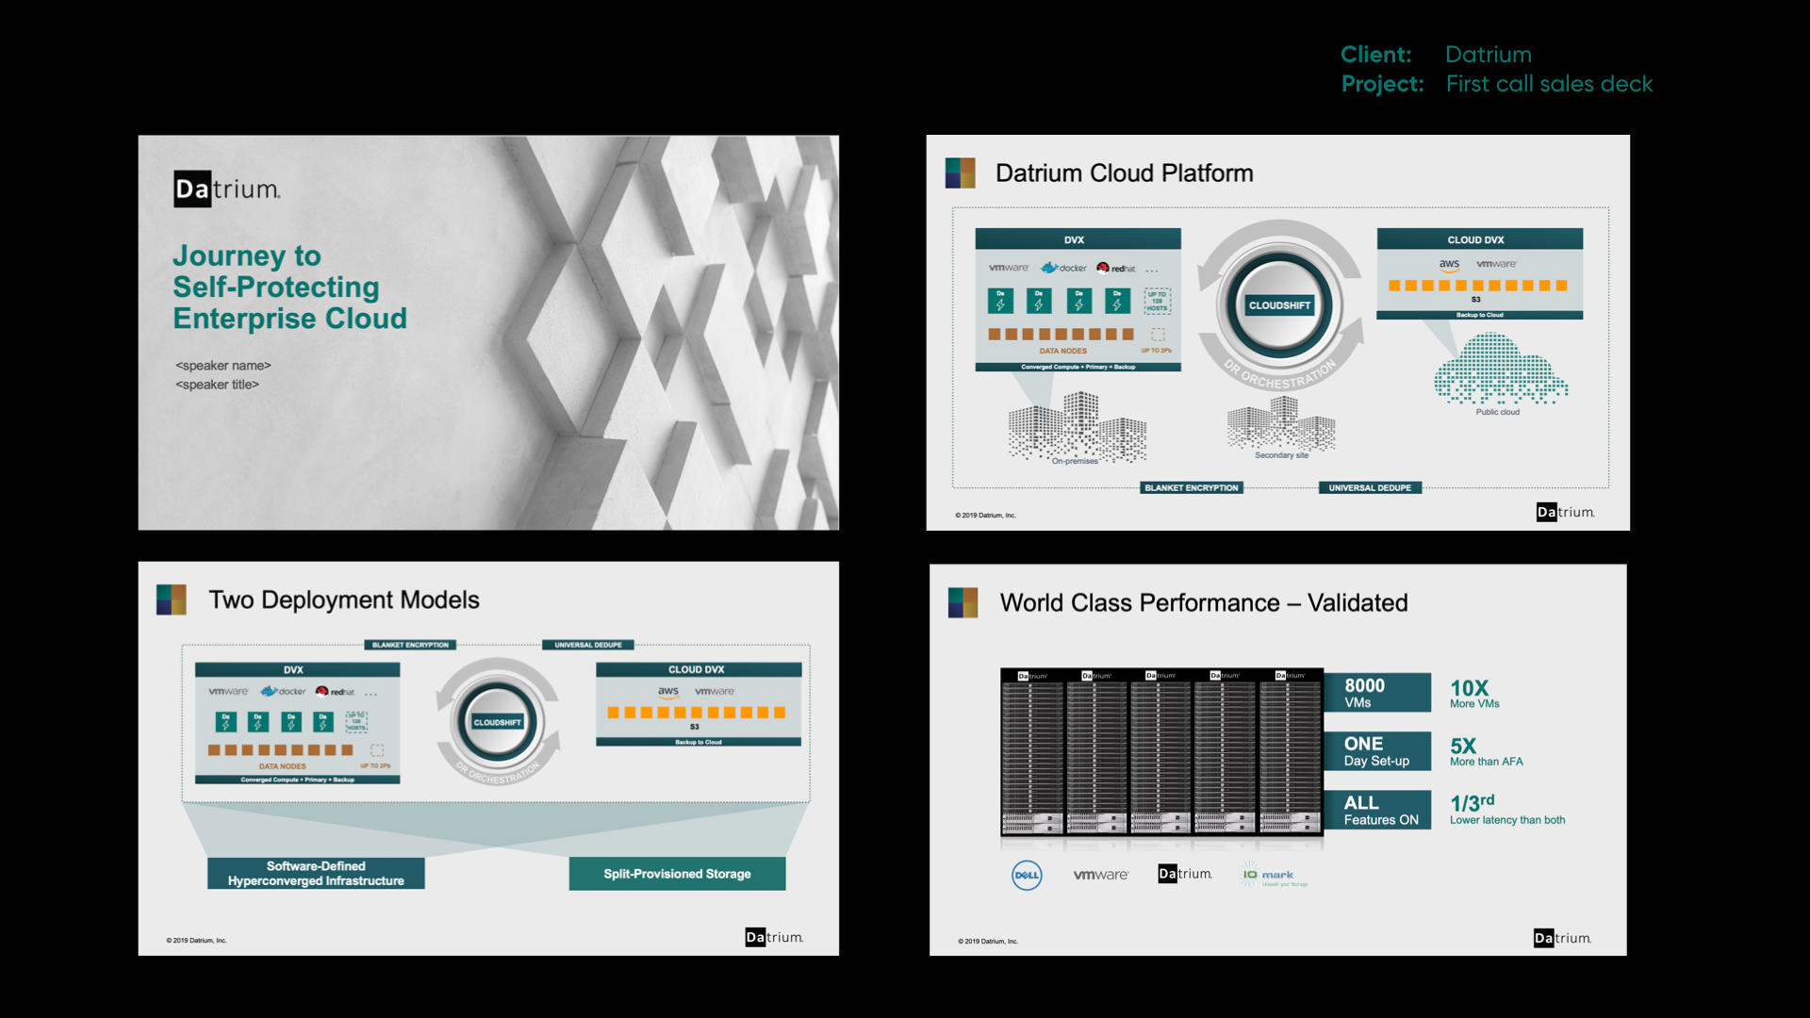Image resolution: width=1810 pixels, height=1018 pixels.
Task: Click colored square beside World Class Performance
Action: pyautogui.click(x=963, y=602)
